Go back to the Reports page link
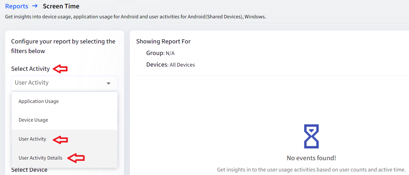 (16, 6)
